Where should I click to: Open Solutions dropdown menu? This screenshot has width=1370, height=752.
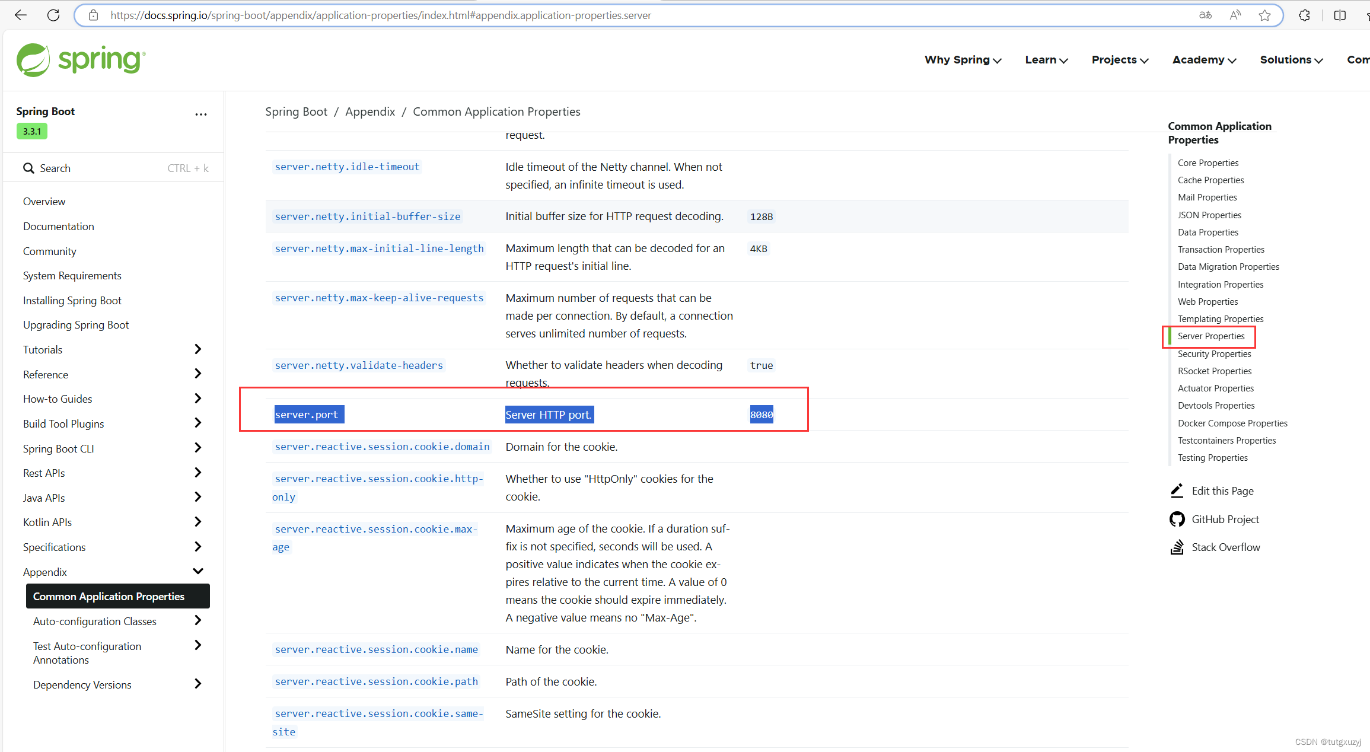click(x=1292, y=60)
